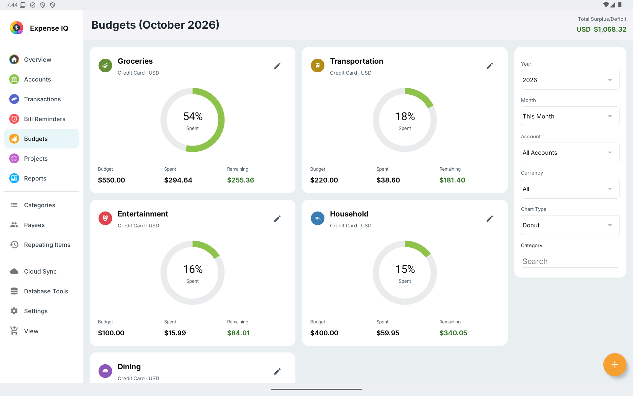Add a new budget with plus button

[615, 365]
